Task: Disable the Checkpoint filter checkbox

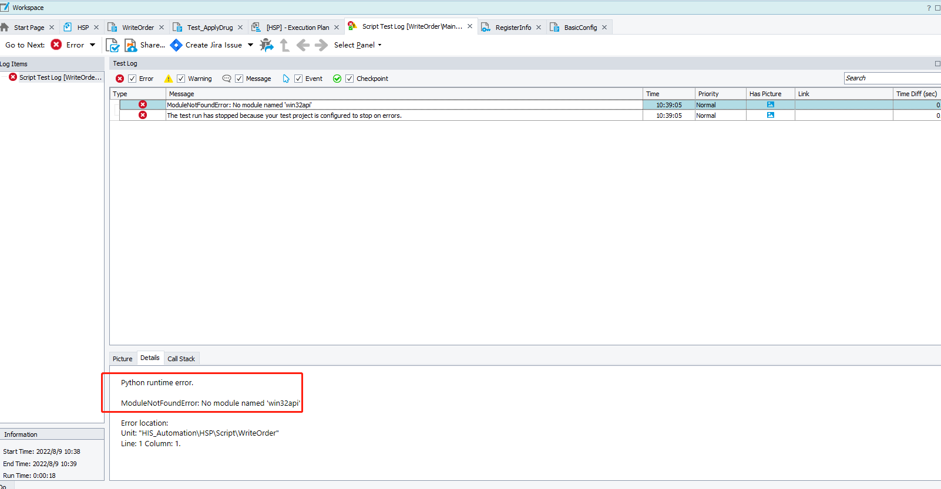Action: [349, 79]
